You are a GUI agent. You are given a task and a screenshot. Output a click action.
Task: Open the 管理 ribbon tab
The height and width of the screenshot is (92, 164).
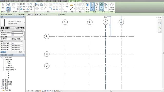[59, 1]
